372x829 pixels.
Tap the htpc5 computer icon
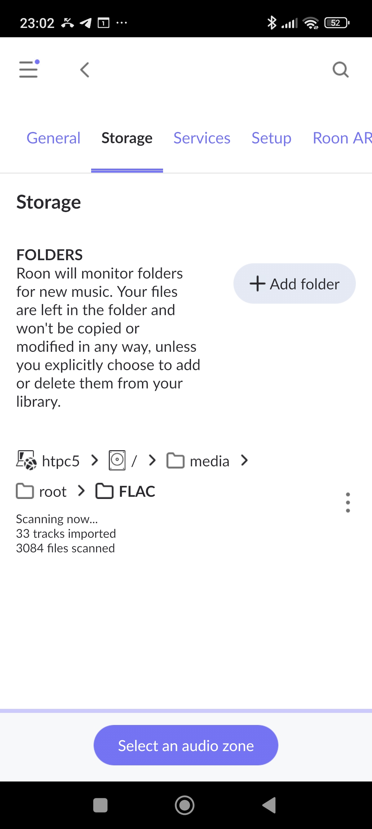[x=26, y=460]
